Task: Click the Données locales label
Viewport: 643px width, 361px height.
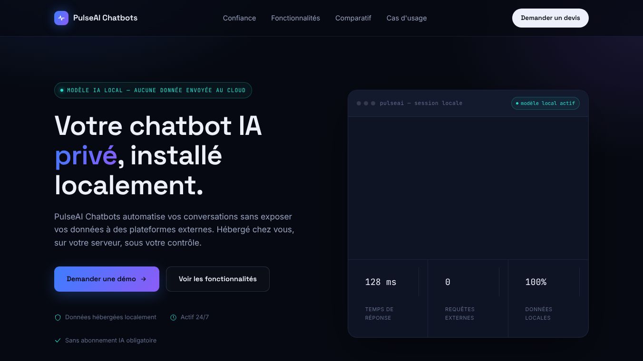Action: [x=538, y=313]
